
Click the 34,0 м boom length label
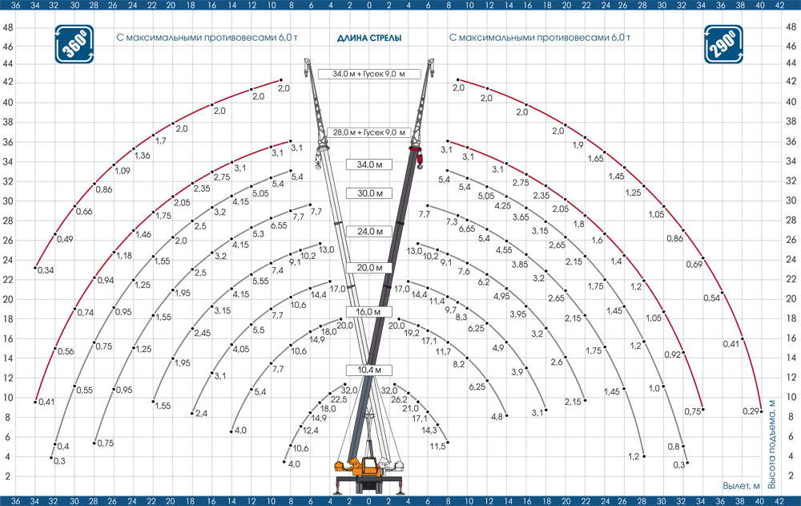tap(368, 164)
